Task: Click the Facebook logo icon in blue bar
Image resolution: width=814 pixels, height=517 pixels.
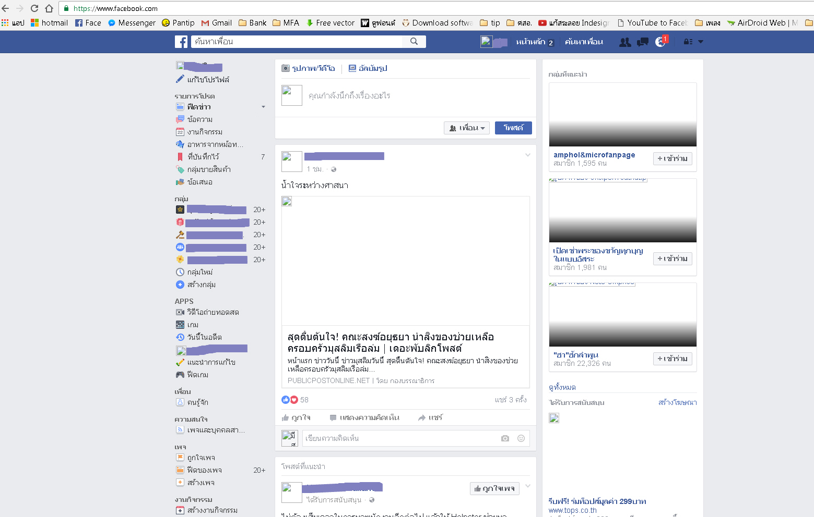Action: [x=181, y=42]
